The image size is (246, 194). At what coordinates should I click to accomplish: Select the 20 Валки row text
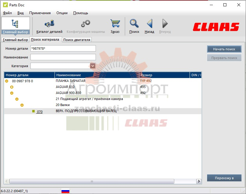click(63, 105)
